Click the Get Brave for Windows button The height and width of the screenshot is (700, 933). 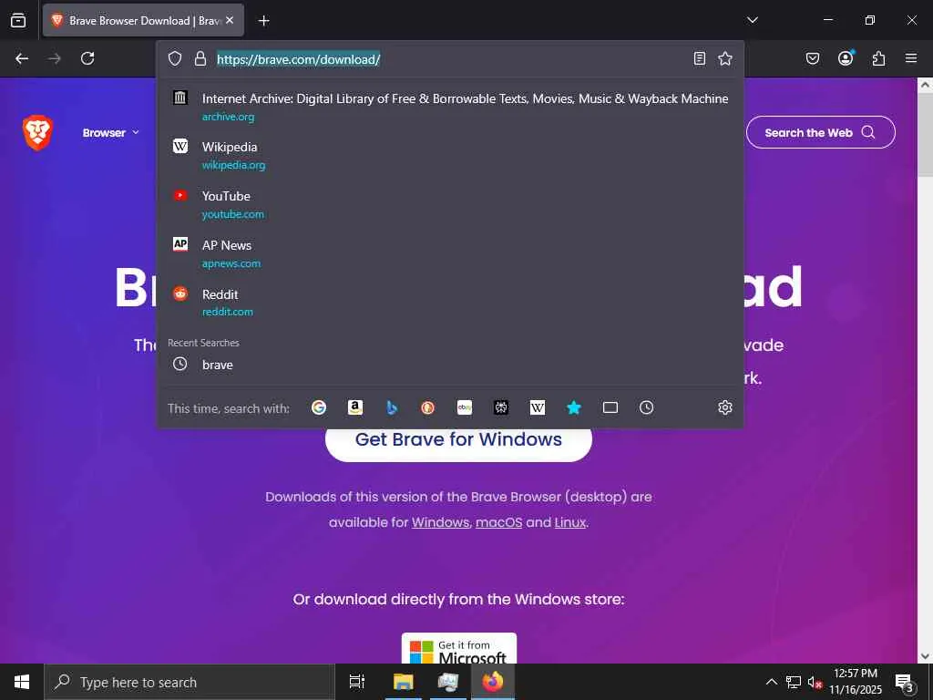pos(459,441)
